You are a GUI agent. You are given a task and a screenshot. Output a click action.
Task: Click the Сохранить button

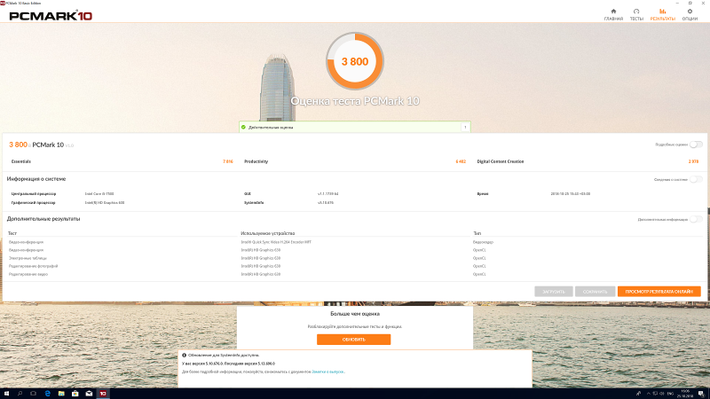595,292
